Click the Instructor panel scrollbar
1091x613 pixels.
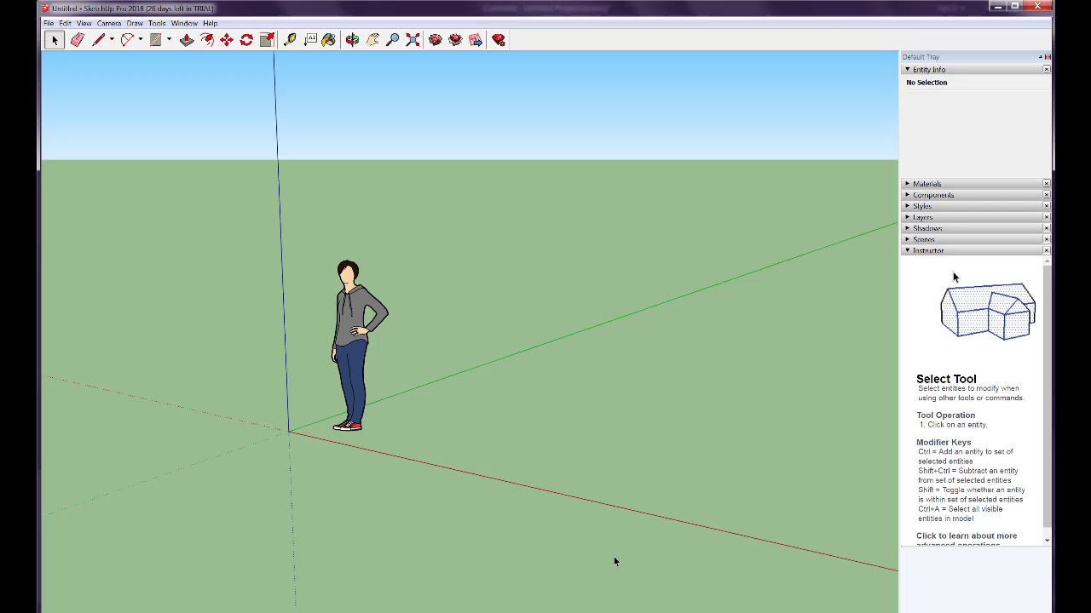pos(1046,400)
